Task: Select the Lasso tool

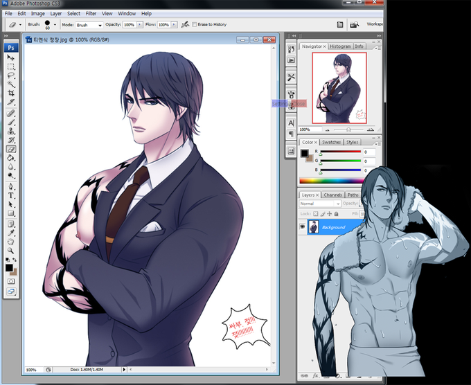Action: tap(11, 75)
